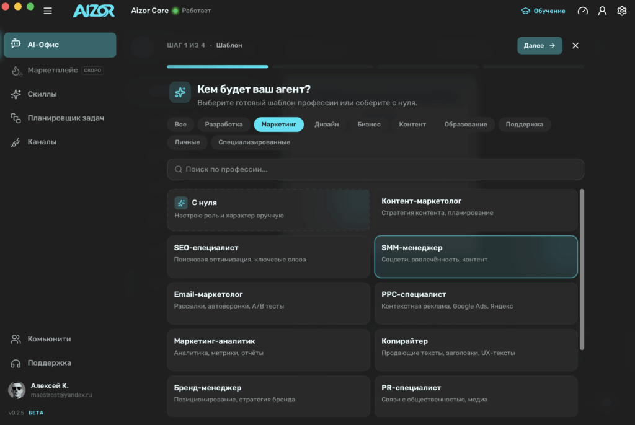Image resolution: width=635 pixels, height=425 pixels.
Task: Click the Алексей К. account name
Action: click(x=50, y=386)
